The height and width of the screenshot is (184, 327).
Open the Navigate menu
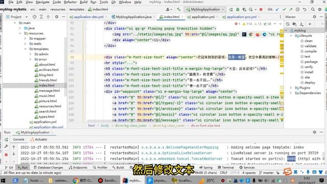coord(42,2)
